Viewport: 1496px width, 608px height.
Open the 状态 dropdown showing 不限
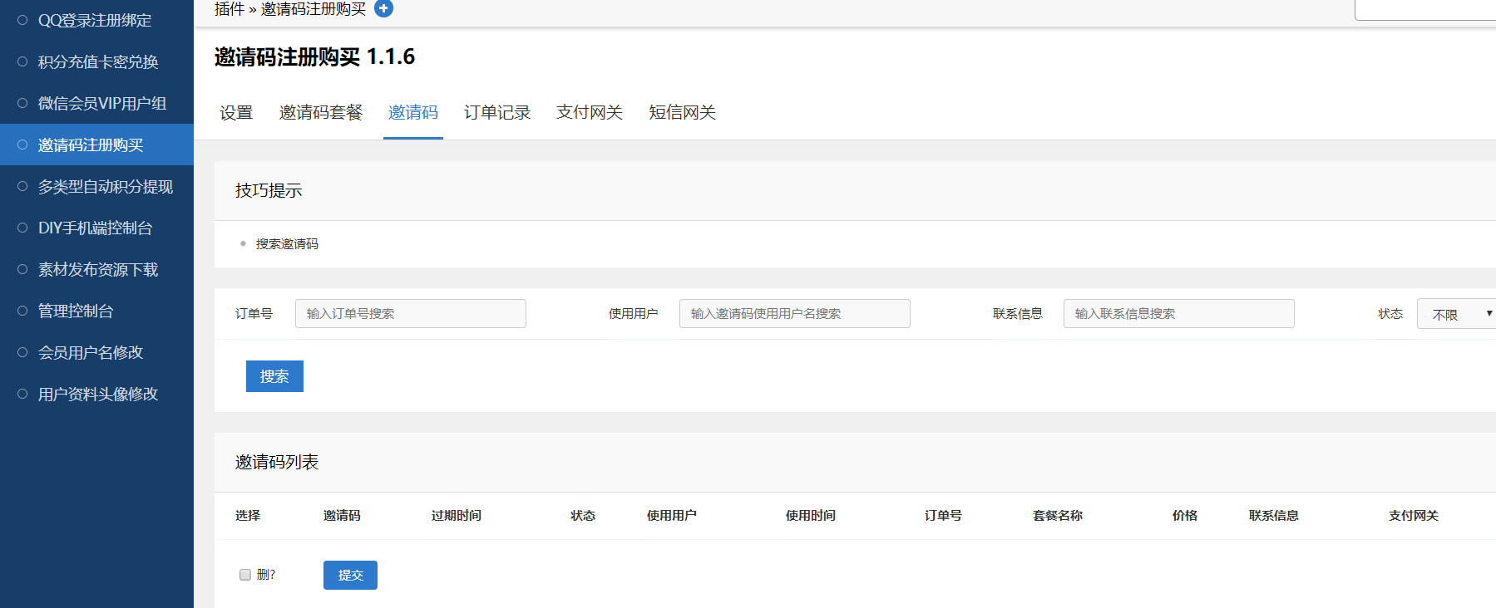(x=1457, y=313)
